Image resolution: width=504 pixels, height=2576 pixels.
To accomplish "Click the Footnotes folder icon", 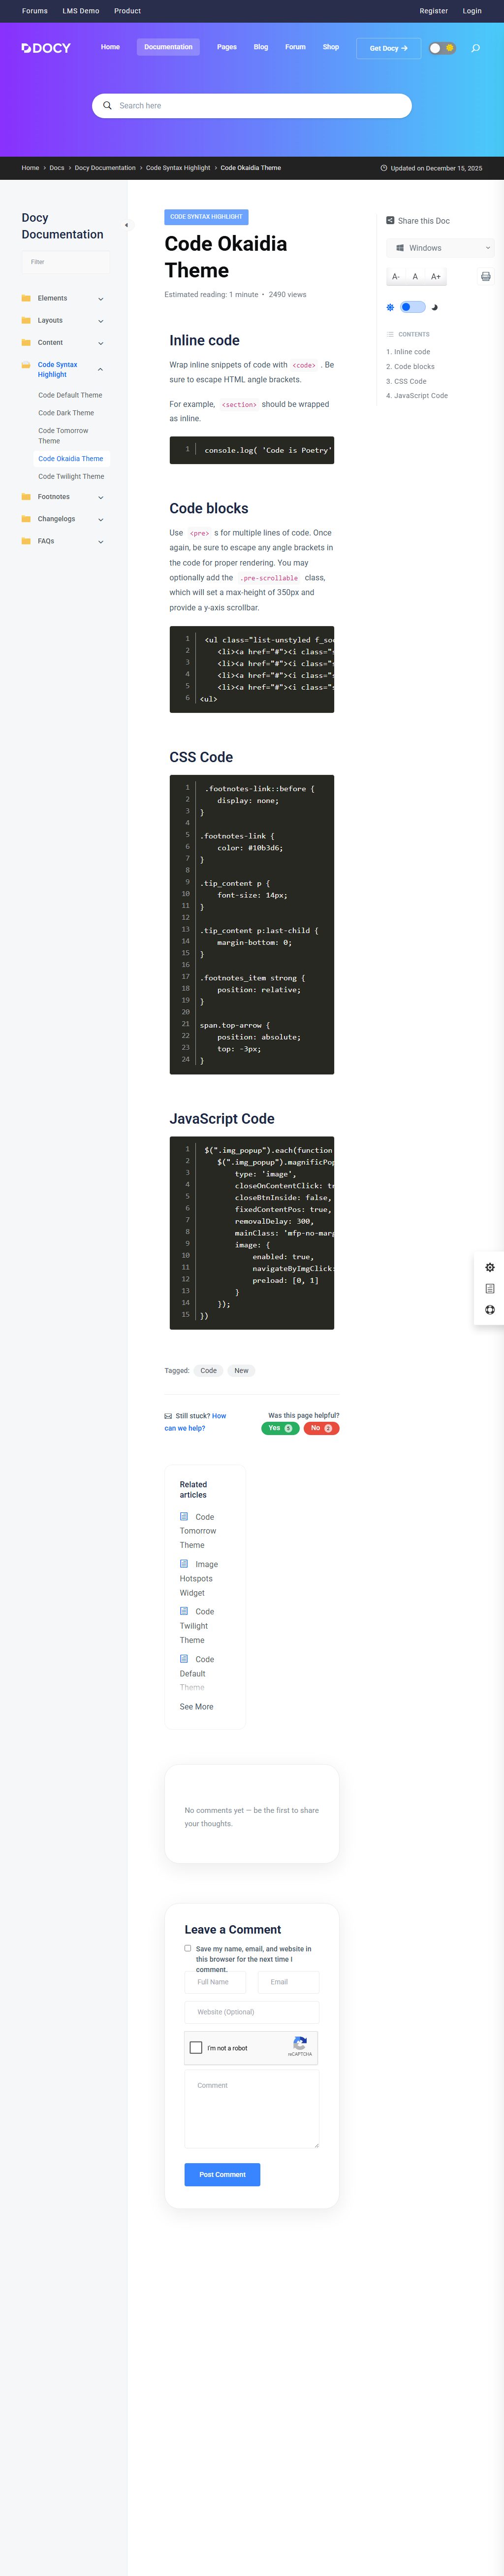I will click(26, 496).
